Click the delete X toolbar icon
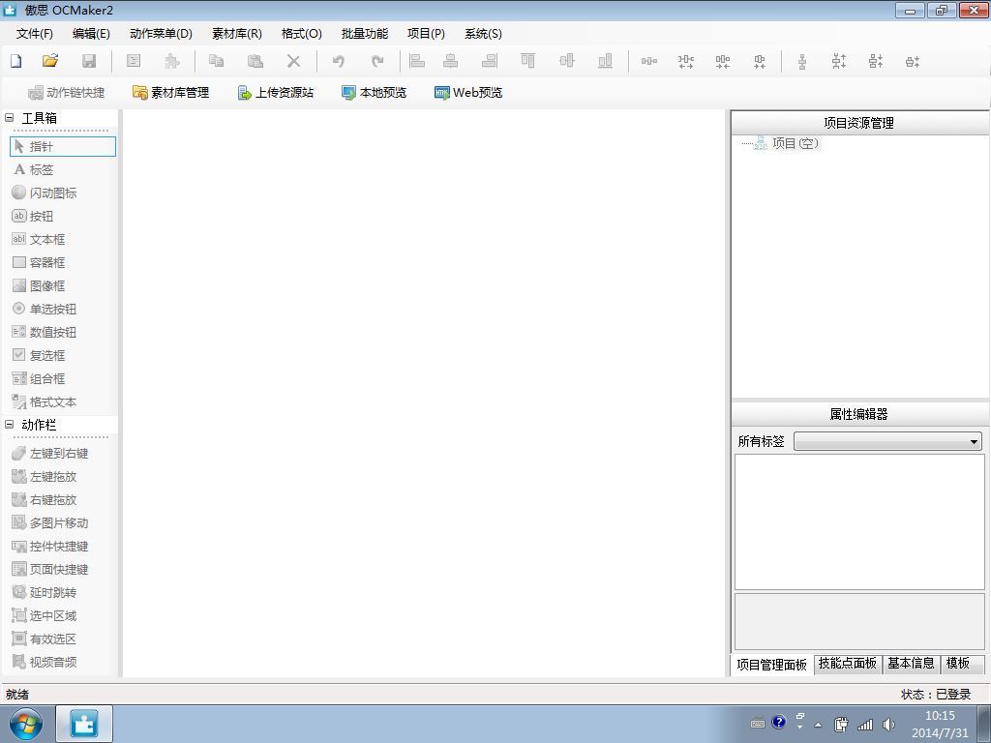 pyautogui.click(x=294, y=61)
